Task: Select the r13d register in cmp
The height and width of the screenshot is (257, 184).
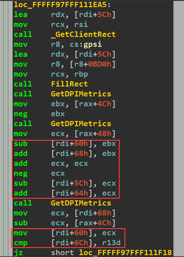Action: (x=111, y=243)
